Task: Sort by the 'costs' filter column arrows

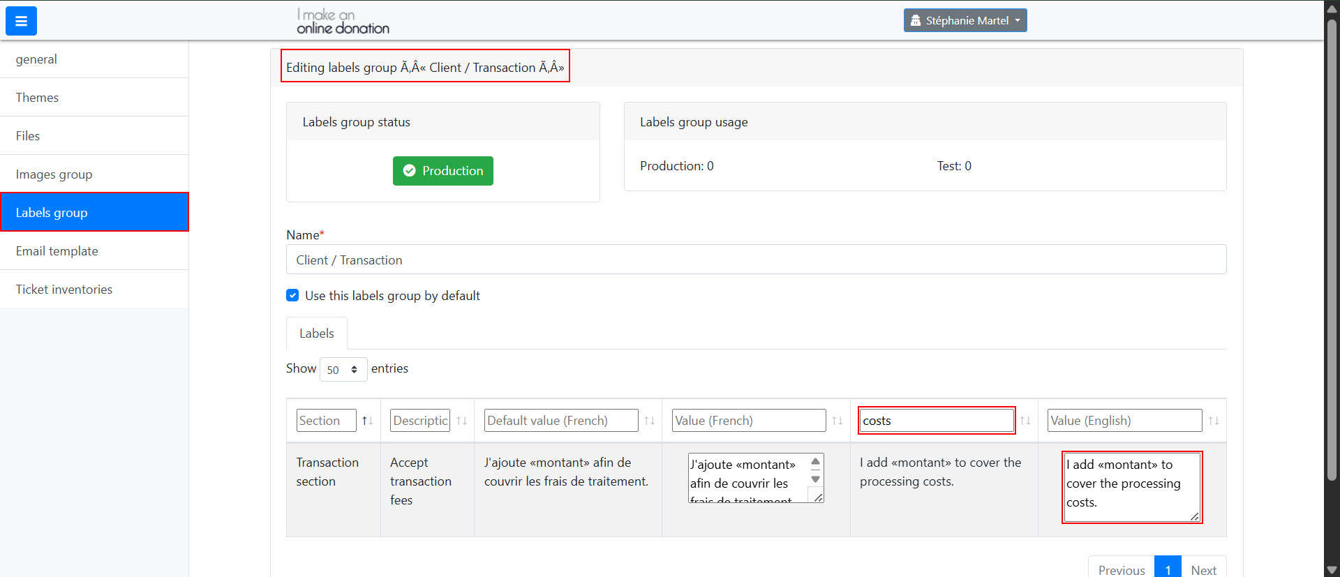Action: tap(1025, 421)
